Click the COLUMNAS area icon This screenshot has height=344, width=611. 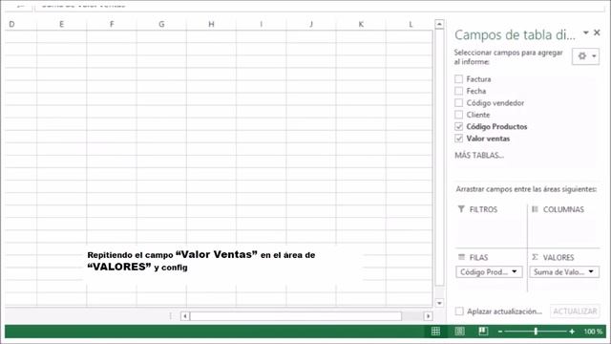[x=535, y=209]
